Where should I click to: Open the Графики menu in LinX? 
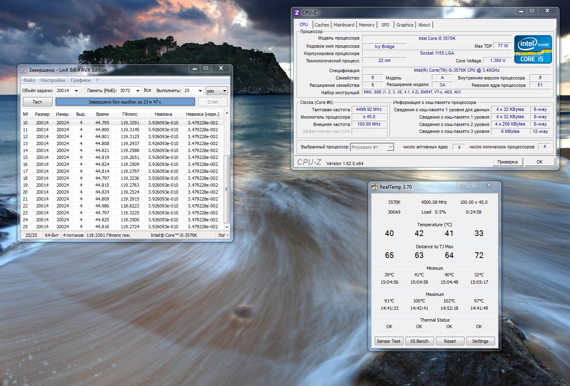coord(80,80)
